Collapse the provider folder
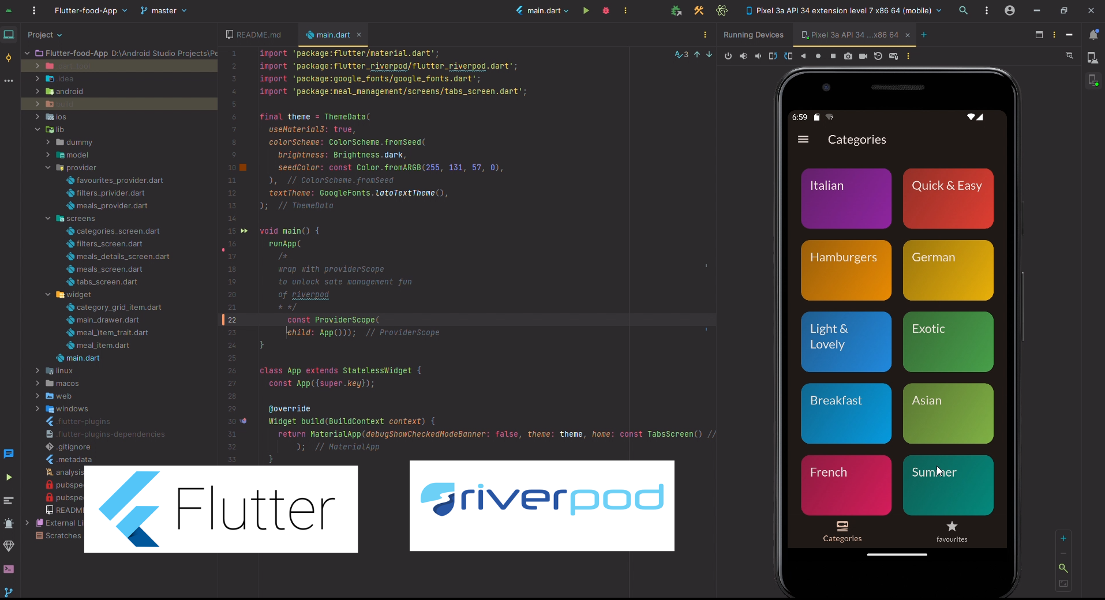 (x=48, y=167)
